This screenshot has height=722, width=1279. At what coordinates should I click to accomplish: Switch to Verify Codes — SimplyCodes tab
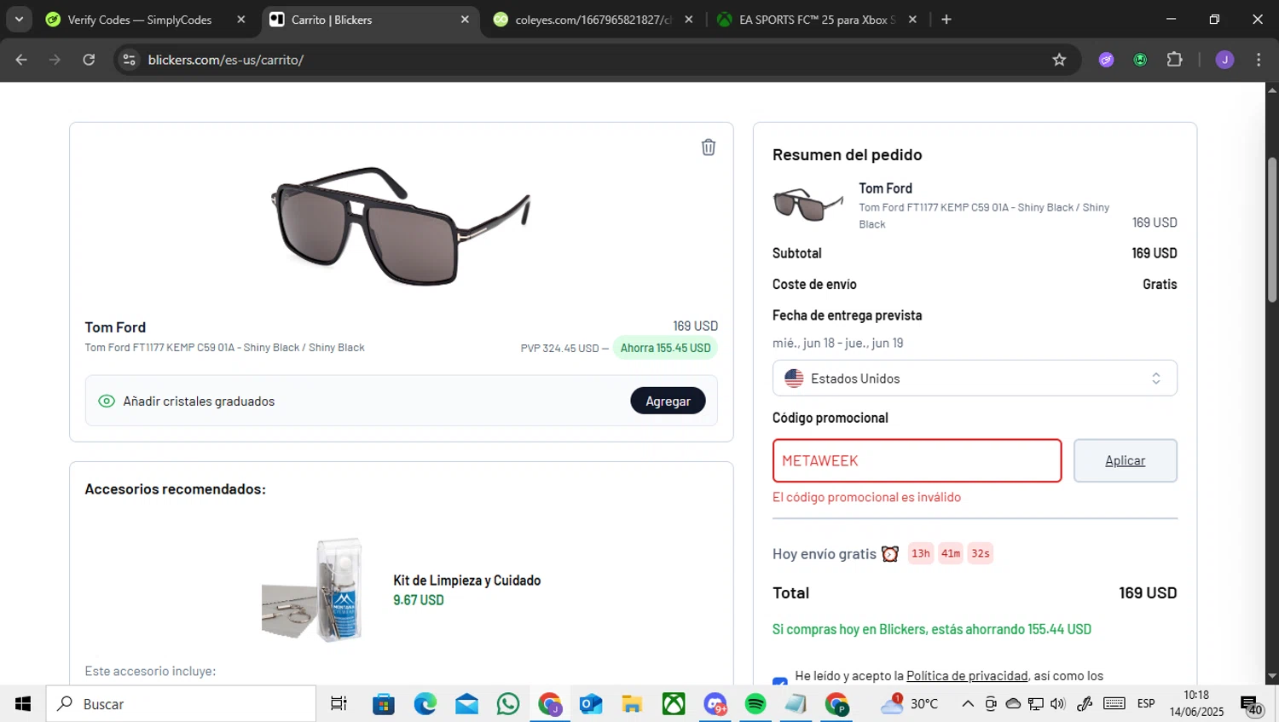[x=140, y=20]
